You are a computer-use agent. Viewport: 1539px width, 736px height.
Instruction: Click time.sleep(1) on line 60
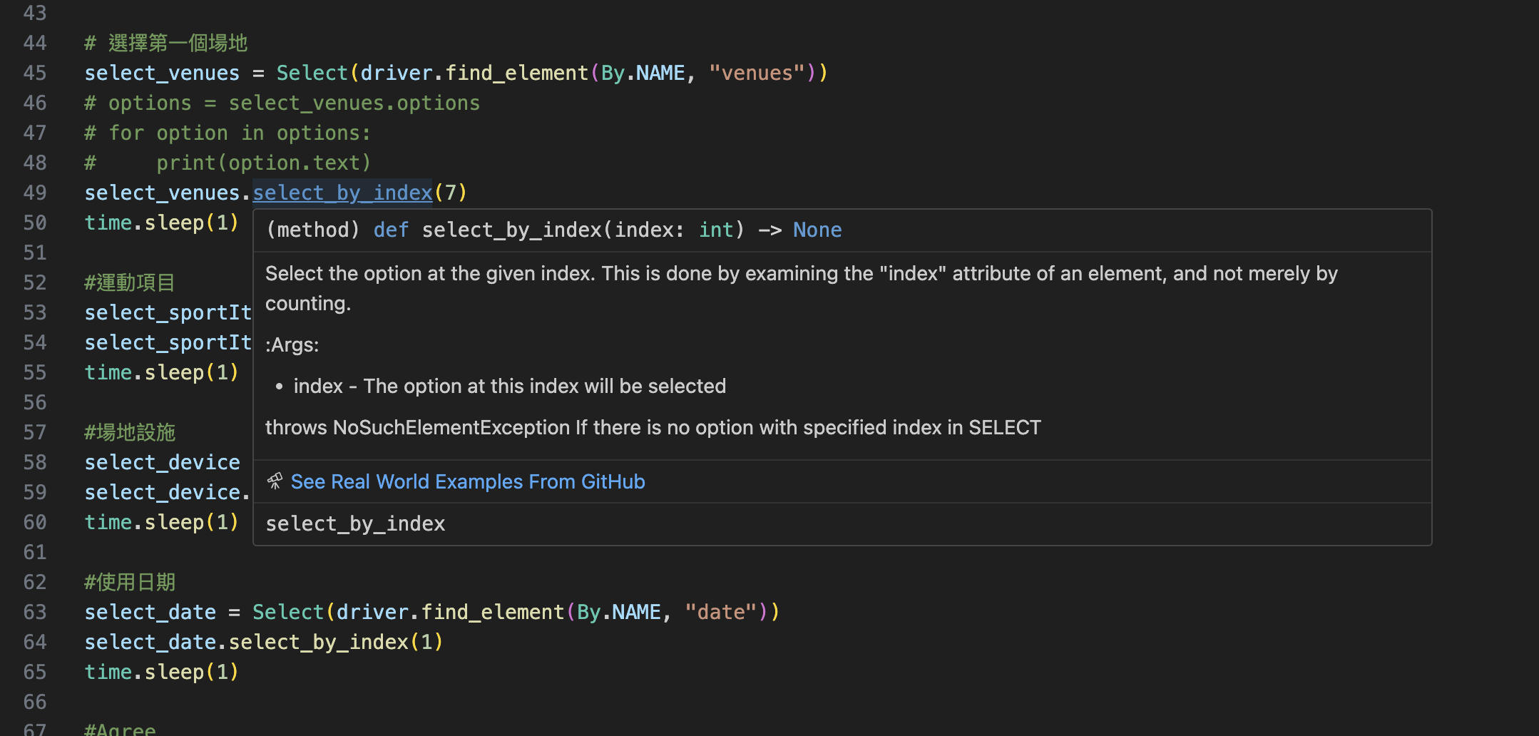[x=162, y=522]
